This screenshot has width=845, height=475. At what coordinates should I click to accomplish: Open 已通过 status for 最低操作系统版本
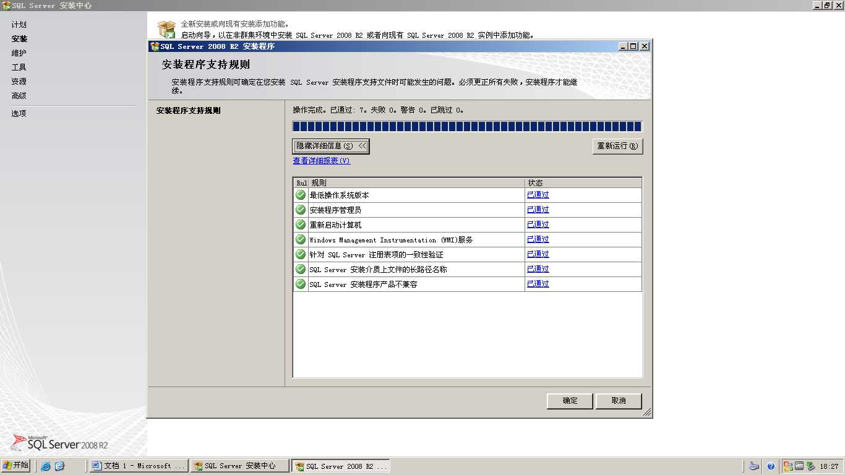[538, 195]
